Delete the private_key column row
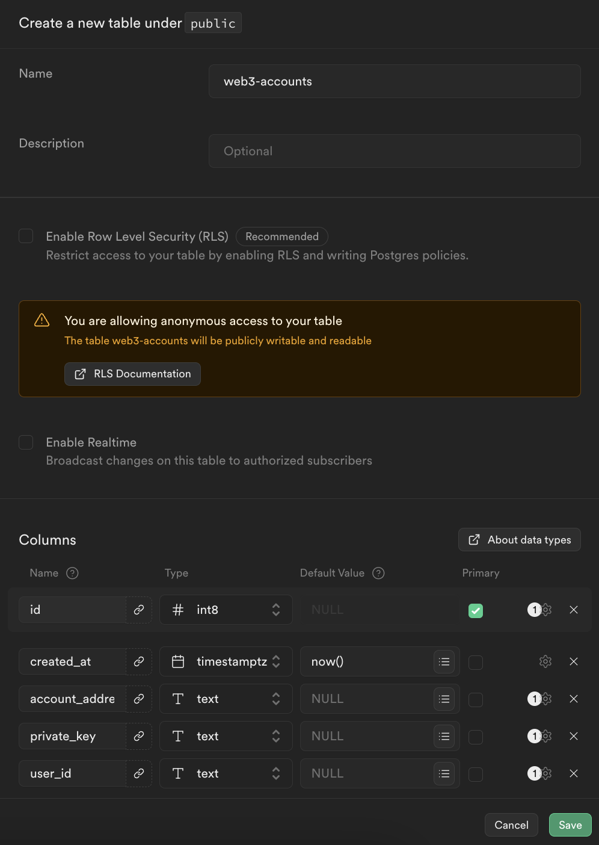The width and height of the screenshot is (599, 845). point(574,736)
